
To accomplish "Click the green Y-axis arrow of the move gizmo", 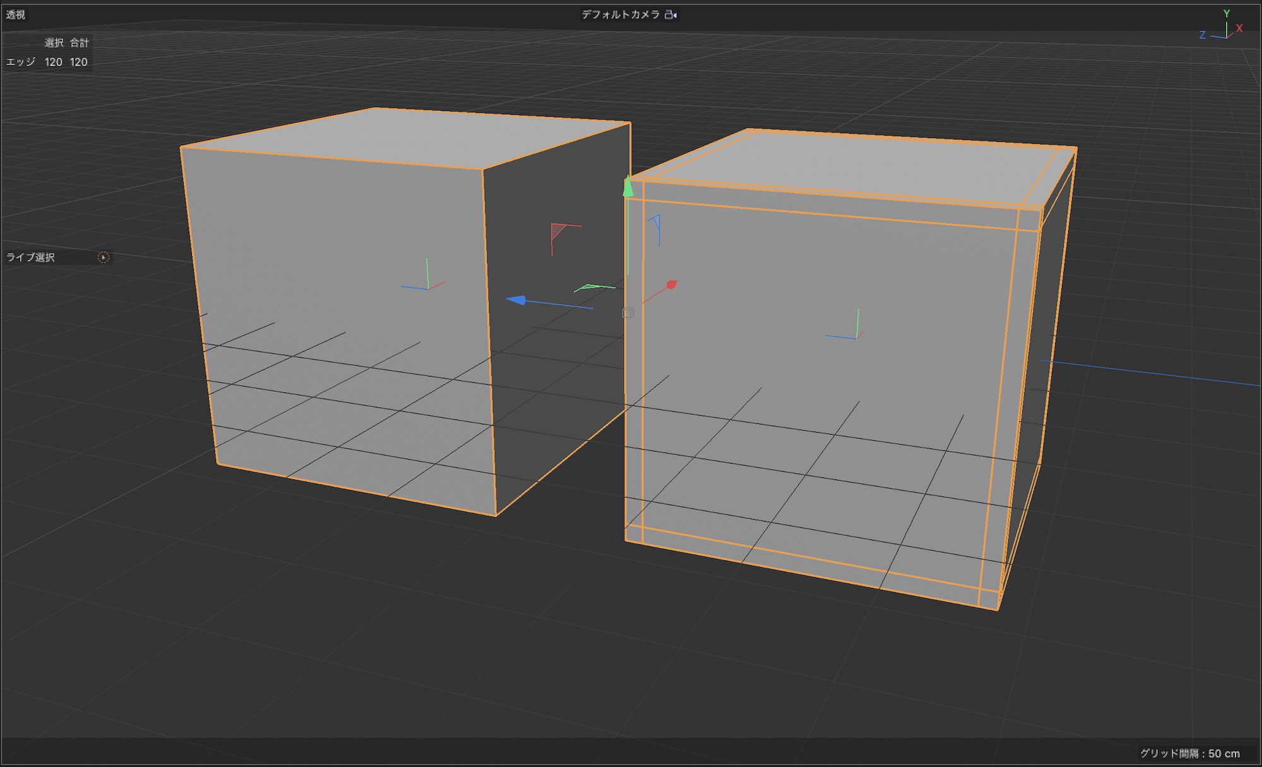I will (628, 187).
